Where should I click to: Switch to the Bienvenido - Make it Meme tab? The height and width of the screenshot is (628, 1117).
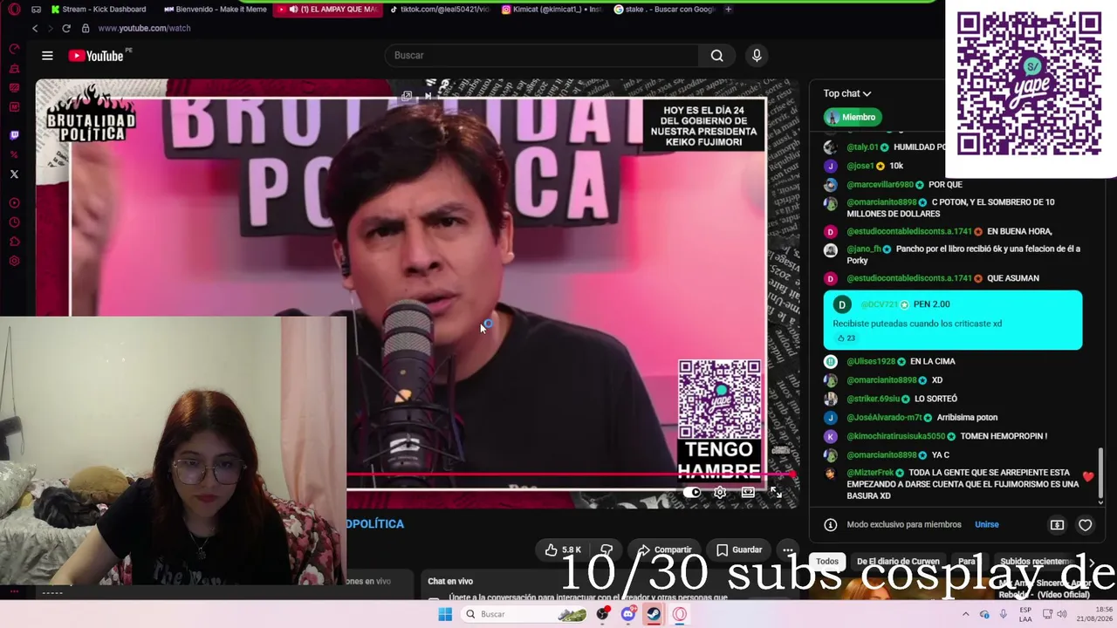tap(215, 10)
